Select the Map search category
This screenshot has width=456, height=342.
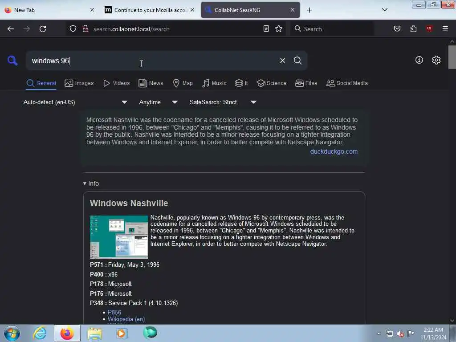pyautogui.click(x=183, y=83)
